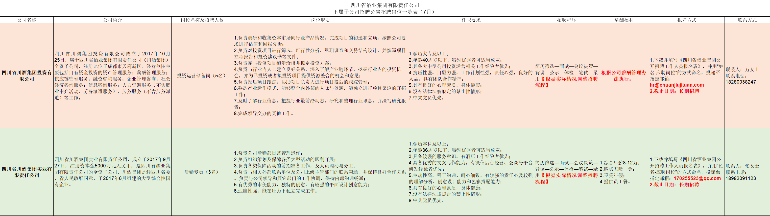Screen dimensions: 770x216
Task: Click the email hr@chuanjiujituan.com
Action: [677, 85]
